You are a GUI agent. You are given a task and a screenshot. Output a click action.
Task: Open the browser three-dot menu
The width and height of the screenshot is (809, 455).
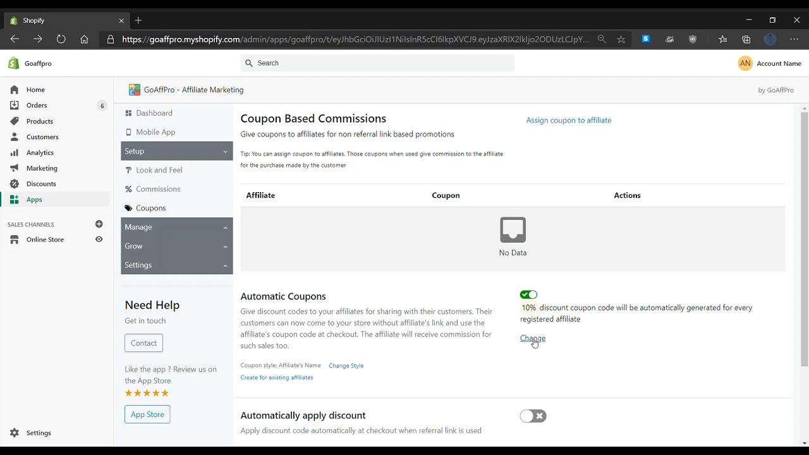[794, 39]
